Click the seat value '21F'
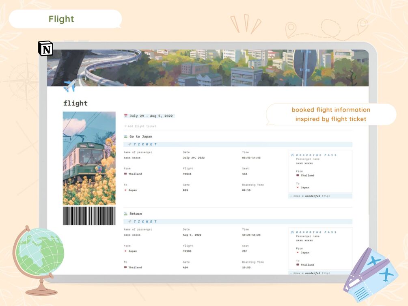 [244, 251]
